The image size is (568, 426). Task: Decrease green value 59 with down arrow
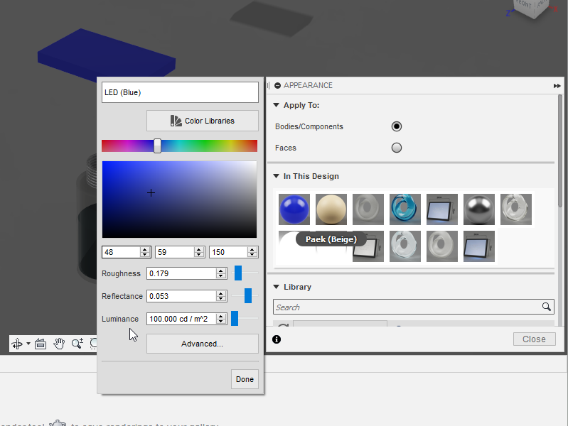199,254
